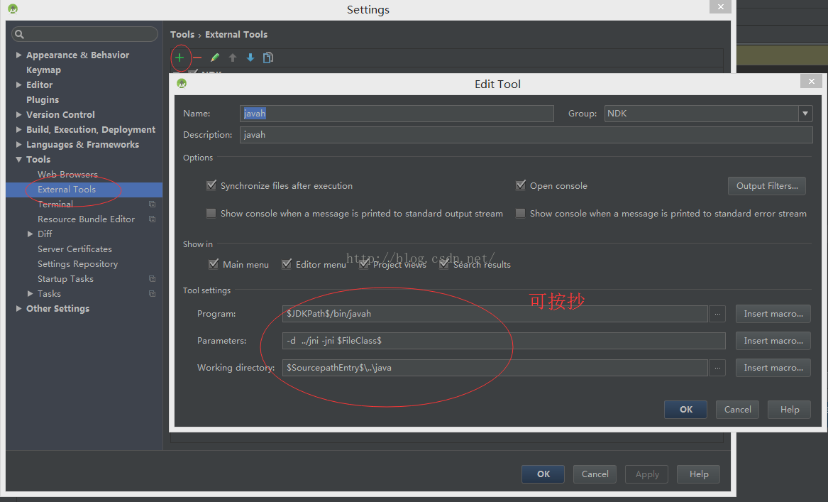Click the Parameters input field
This screenshot has height=502, width=828.
(x=504, y=341)
